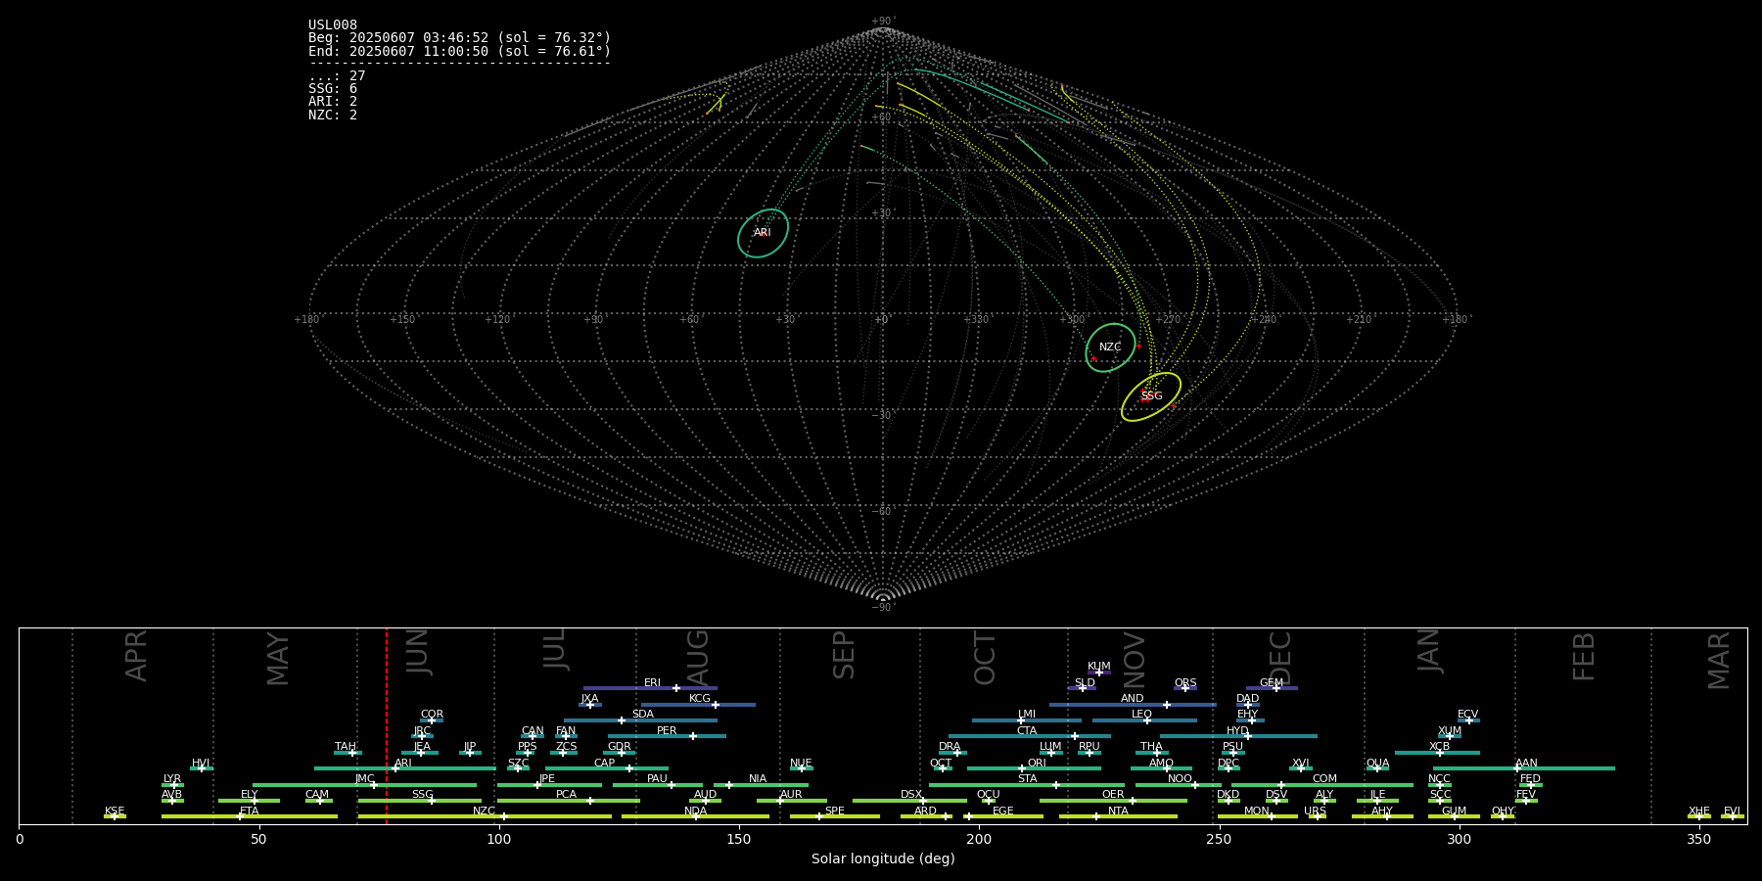
Task: Click the GEM shower label in timeline
Action: (x=1272, y=683)
